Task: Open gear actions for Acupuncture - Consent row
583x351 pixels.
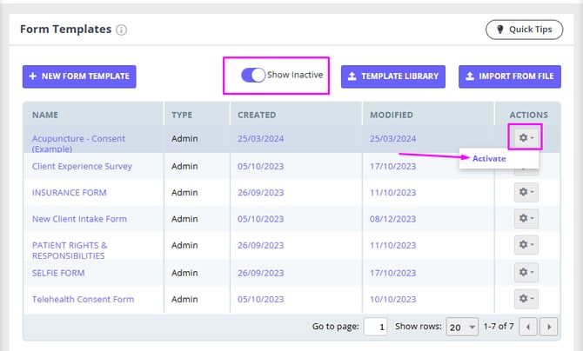Action: point(526,137)
